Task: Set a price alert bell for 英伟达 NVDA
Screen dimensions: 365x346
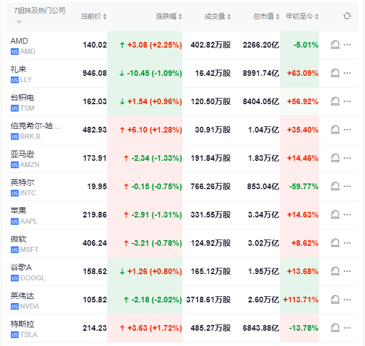Action: (x=335, y=300)
